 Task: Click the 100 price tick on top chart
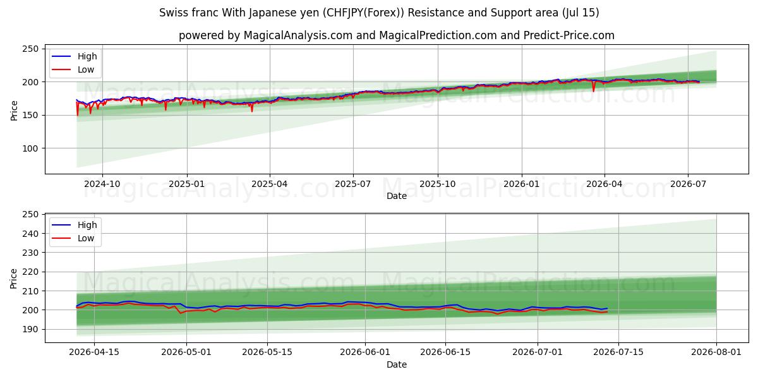[x=32, y=148]
